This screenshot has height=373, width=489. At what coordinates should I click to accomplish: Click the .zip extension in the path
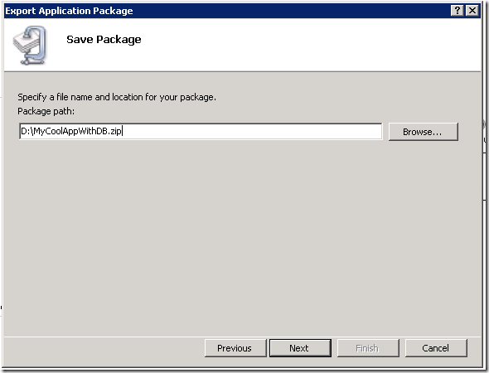coord(115,132)
